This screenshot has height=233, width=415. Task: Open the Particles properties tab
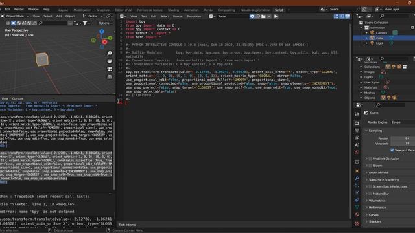[x=357, y=186]
